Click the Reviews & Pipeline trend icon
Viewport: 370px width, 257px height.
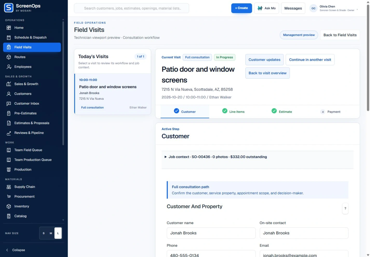pos(9,133)
